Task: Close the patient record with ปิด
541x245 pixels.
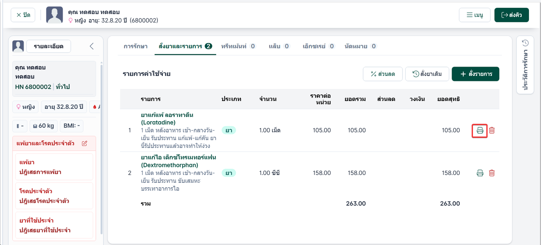Action: [x=23, y=15]
